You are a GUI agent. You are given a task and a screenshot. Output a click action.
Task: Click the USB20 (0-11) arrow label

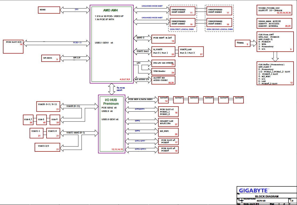[x=73, y=106]
